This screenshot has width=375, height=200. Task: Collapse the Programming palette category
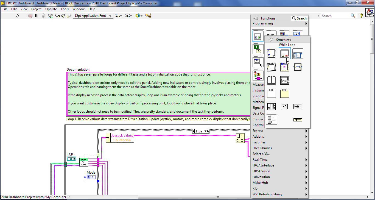280,24
